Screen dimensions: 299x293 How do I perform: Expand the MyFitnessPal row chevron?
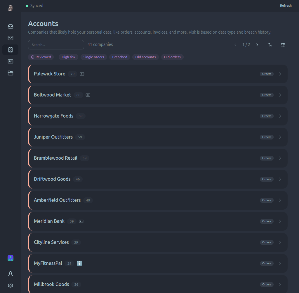coord(280,263)
